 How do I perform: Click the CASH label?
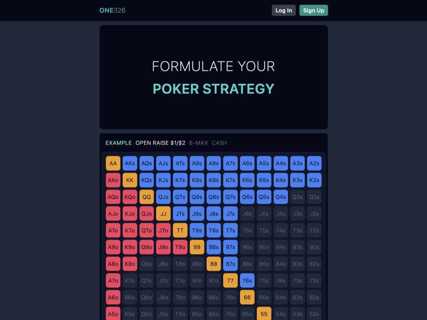tap(219, 143)
